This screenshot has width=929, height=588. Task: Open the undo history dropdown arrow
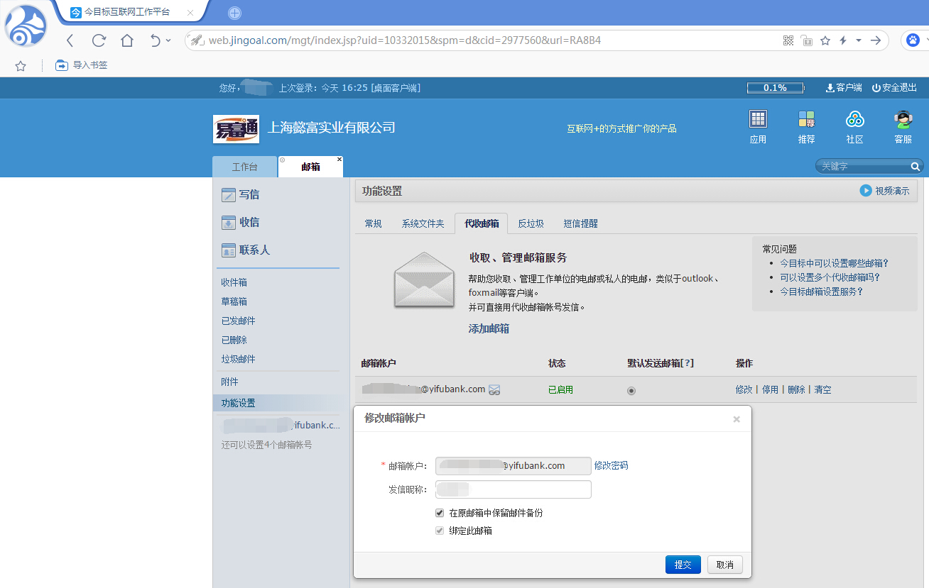coord(168,40)
